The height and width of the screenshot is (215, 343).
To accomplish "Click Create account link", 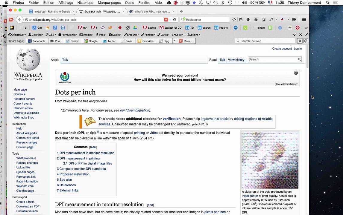I will [x=282, y=49].
